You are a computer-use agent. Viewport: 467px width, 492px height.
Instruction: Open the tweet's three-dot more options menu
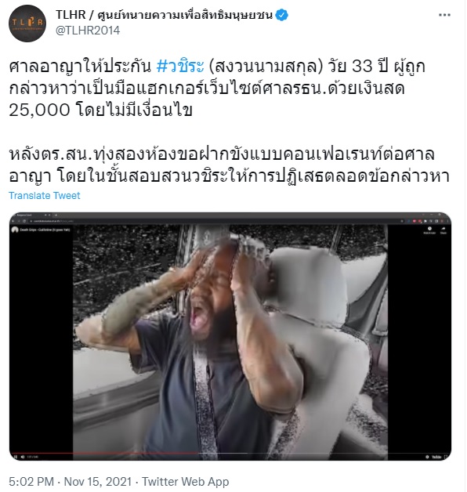tap(444, 15)
